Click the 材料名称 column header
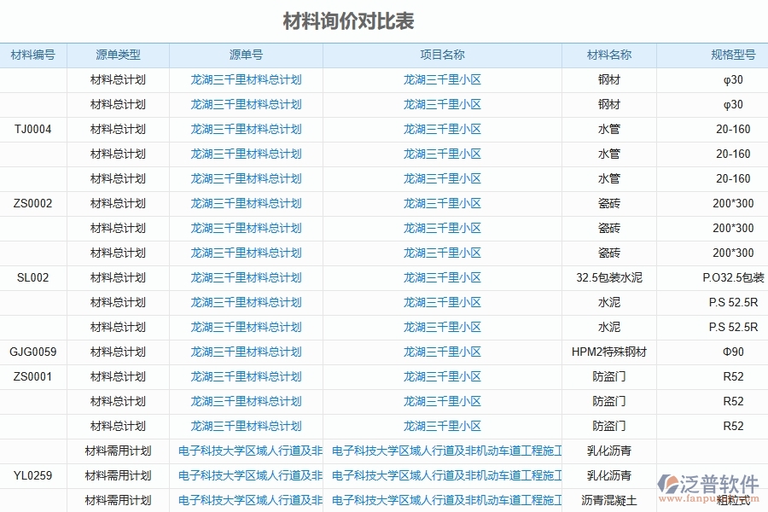This screenshot has height=512, width=768. 607,55
